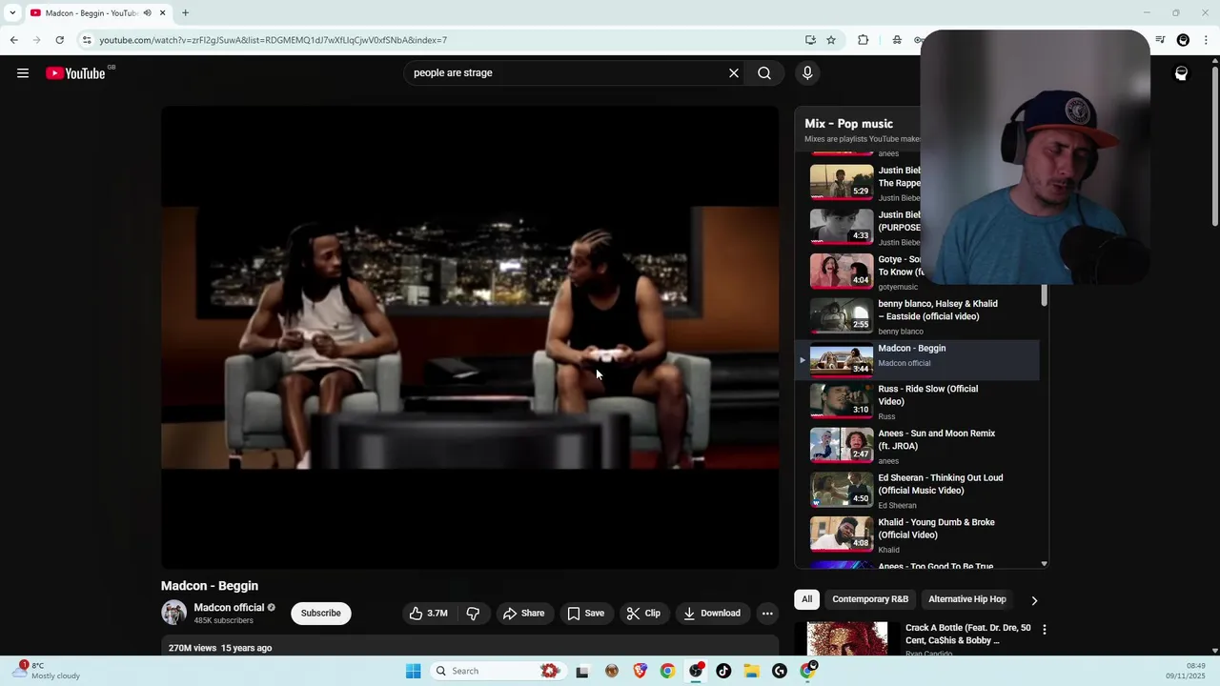Screen dimensions: 1220x686
Task: Open Russ - Ride Slow playlist item
Action: pos(917,403)
